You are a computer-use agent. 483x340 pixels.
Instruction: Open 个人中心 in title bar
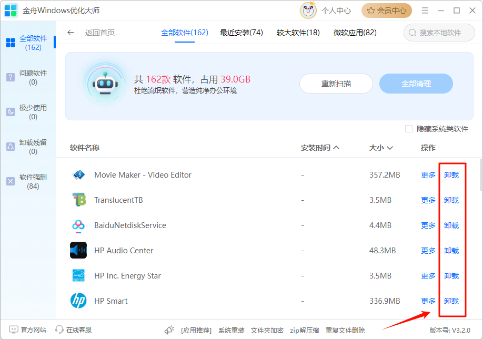(x=336, y=11)
